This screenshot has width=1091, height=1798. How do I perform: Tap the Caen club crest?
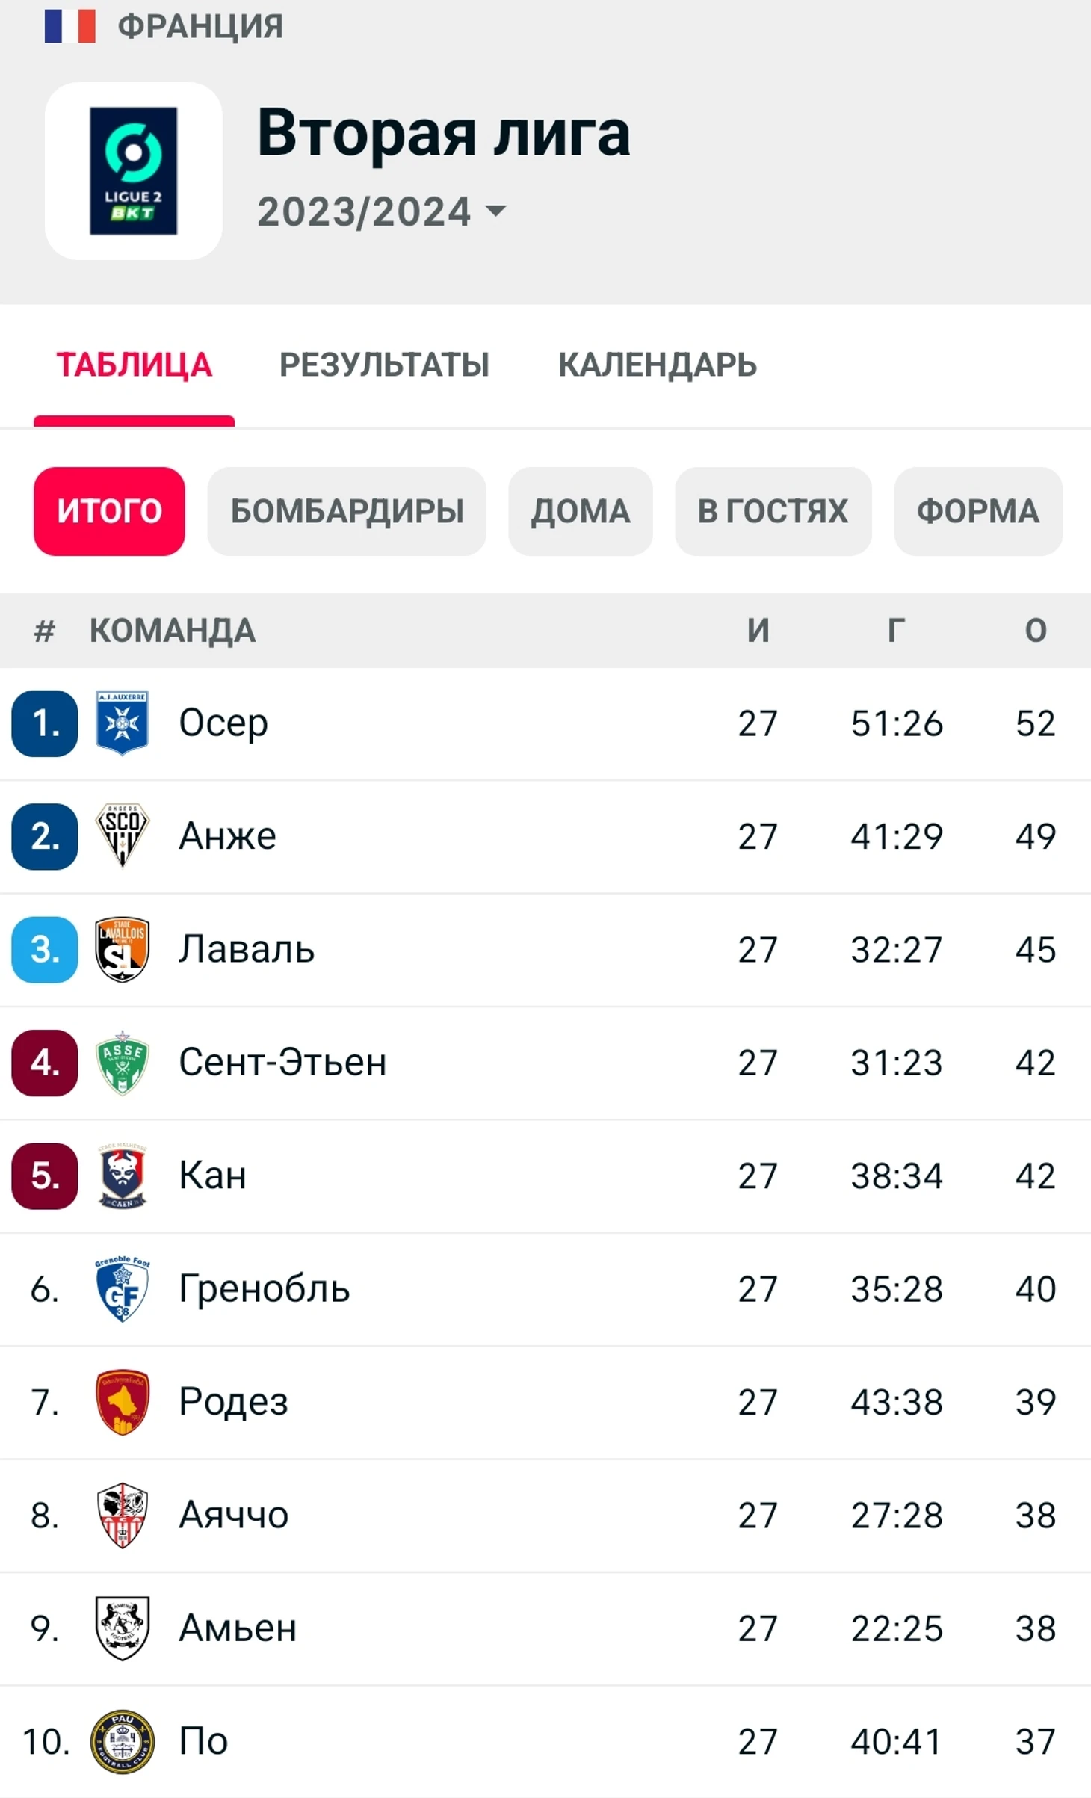pos(122,1176)
